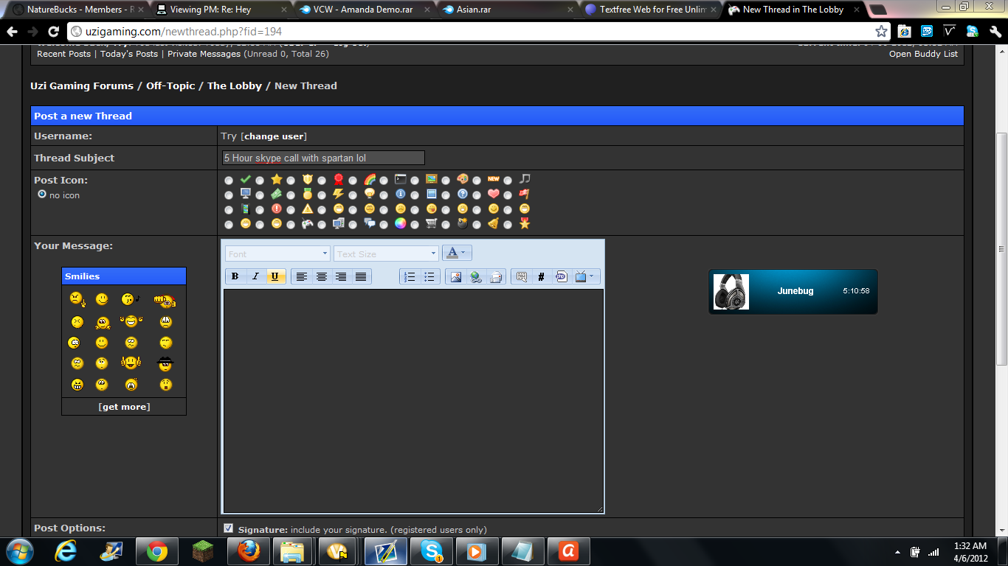Open the Skype taskbar icon
1008x566 pixels.
click(431, 551)
